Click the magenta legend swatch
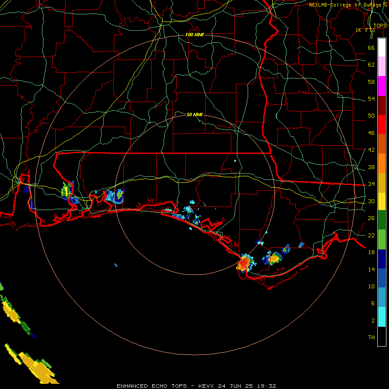The height and width of the screenshot is (389, 389). 382,86
